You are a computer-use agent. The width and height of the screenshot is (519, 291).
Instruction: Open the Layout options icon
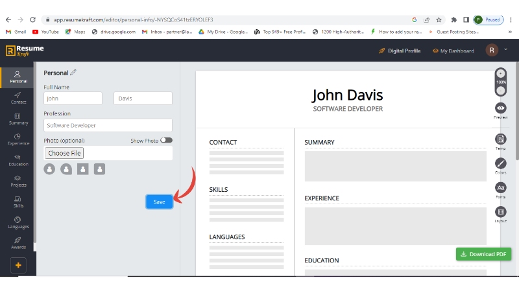[500, 212]
